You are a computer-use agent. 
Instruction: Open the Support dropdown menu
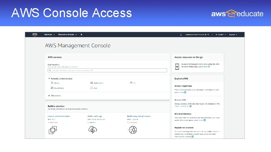pos(233,35)
